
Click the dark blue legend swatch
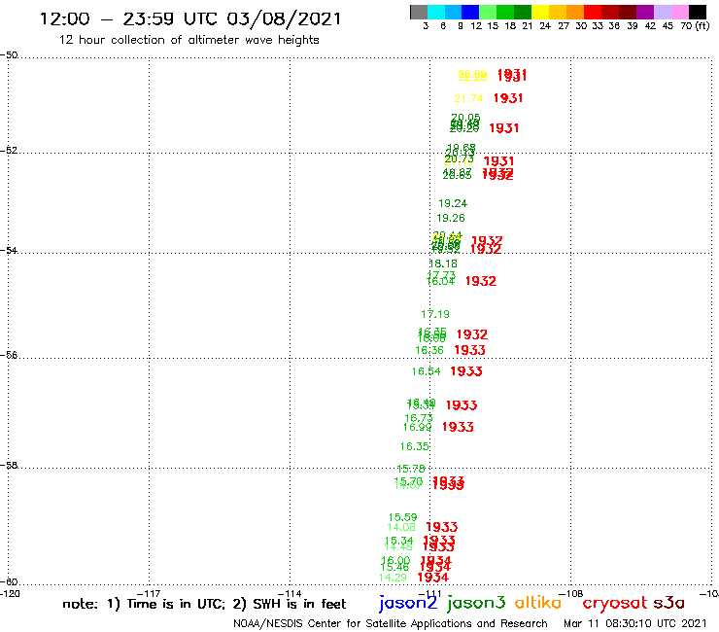470,12
